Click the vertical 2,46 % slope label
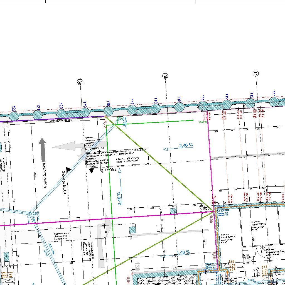This screenshot has width=285, height=285. [x=119, y=198]
